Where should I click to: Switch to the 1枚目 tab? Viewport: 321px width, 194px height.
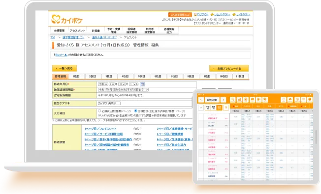(76, 77)
